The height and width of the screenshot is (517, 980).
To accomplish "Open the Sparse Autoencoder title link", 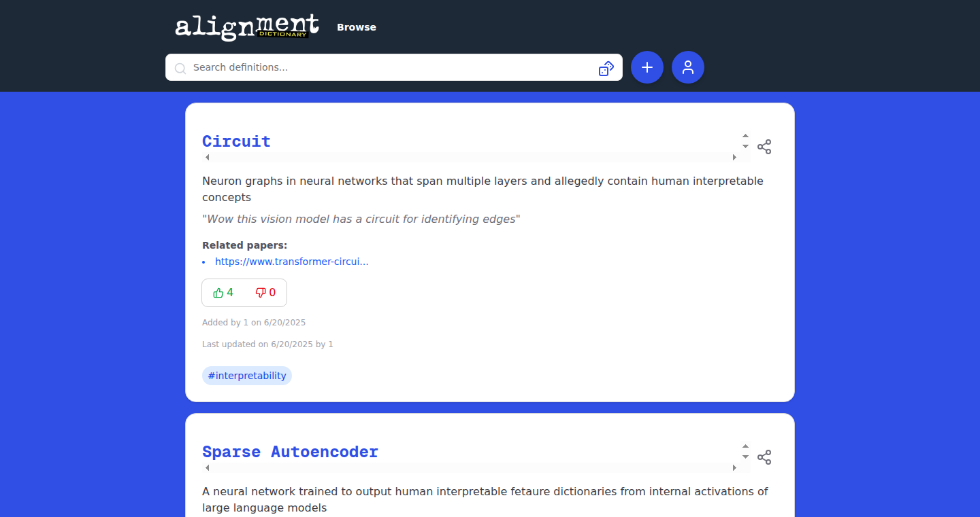I will click(290, 452).
